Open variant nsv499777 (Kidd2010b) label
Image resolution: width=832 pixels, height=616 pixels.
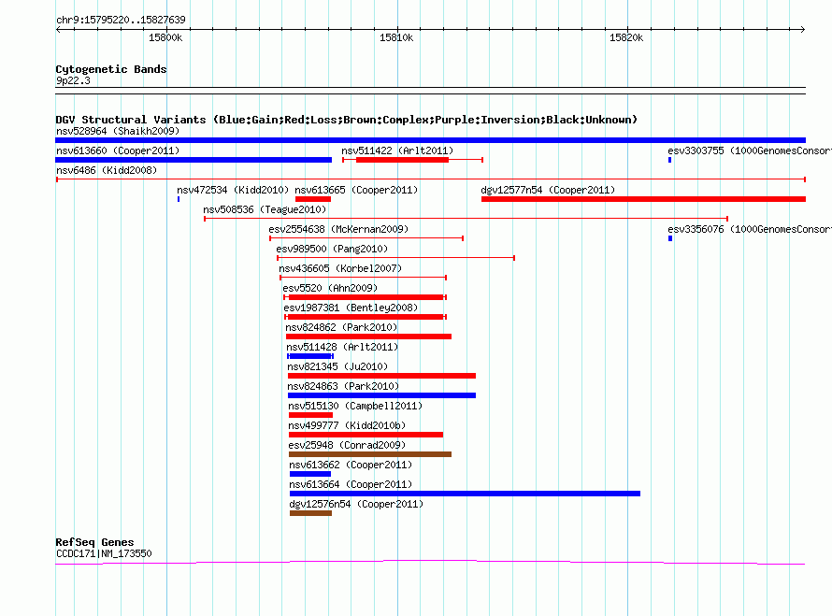(347, 425)
